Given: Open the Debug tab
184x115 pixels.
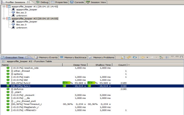Looking at the screenshot, I should click(x=42, y=2).
